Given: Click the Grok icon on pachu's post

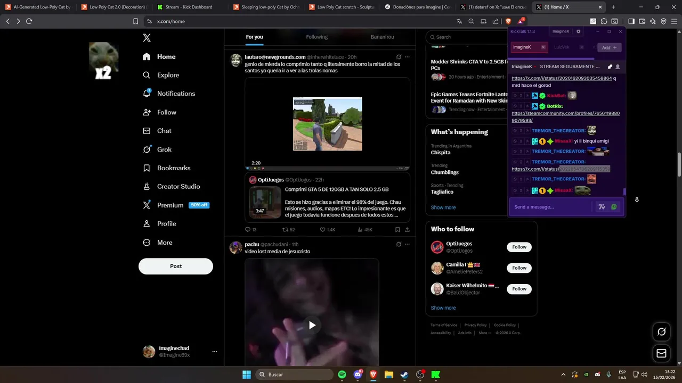Looking at the screenshot, I should click(399, 244).
